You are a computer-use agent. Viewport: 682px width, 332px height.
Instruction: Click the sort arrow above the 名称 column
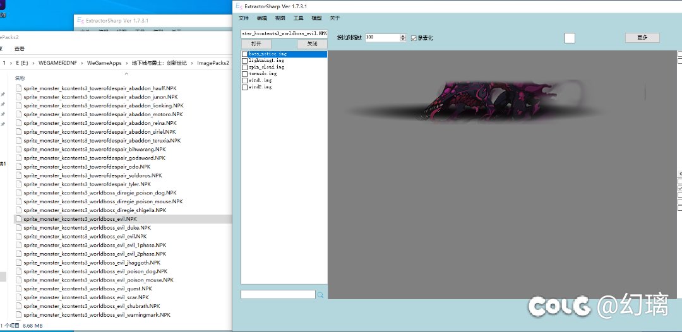tap(126, 74)
